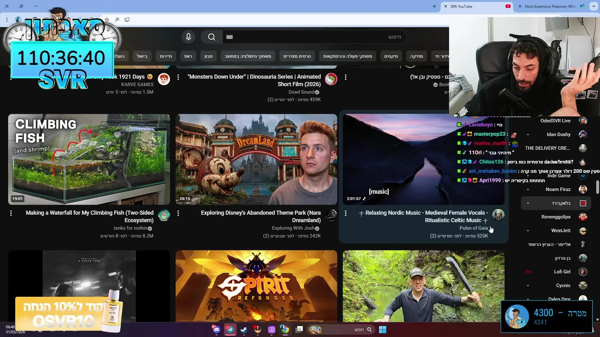Start voice search with the microphone button

click(x=188, y=37)
